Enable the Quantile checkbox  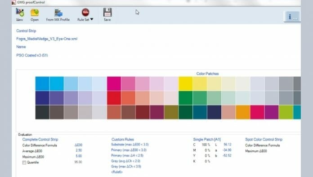click(24, 163)
